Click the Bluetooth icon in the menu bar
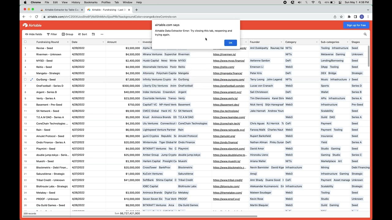This screenshot has height=220, width=392. coord(307,2)
